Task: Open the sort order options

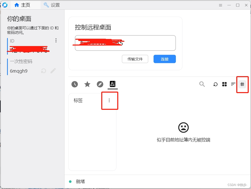Action: point(233,84)
